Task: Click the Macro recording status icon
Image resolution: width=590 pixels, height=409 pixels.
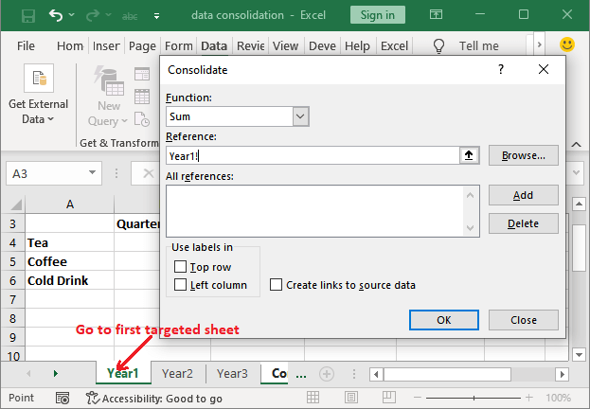Action: (x=63, y=398)
